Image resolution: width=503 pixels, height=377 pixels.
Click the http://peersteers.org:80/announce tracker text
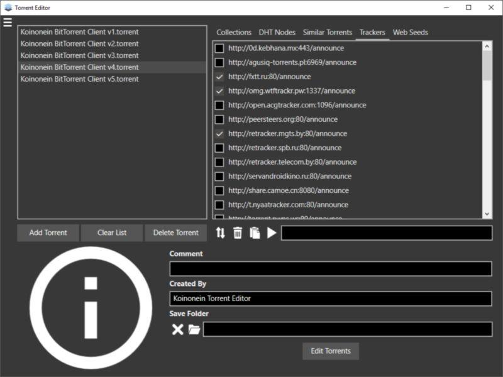(x=283, y=119)
